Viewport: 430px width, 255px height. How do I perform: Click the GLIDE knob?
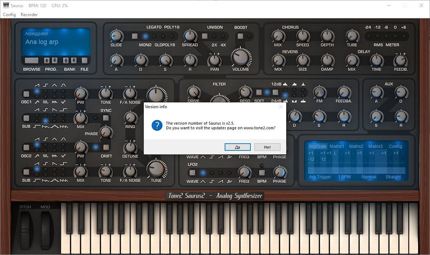116,36
